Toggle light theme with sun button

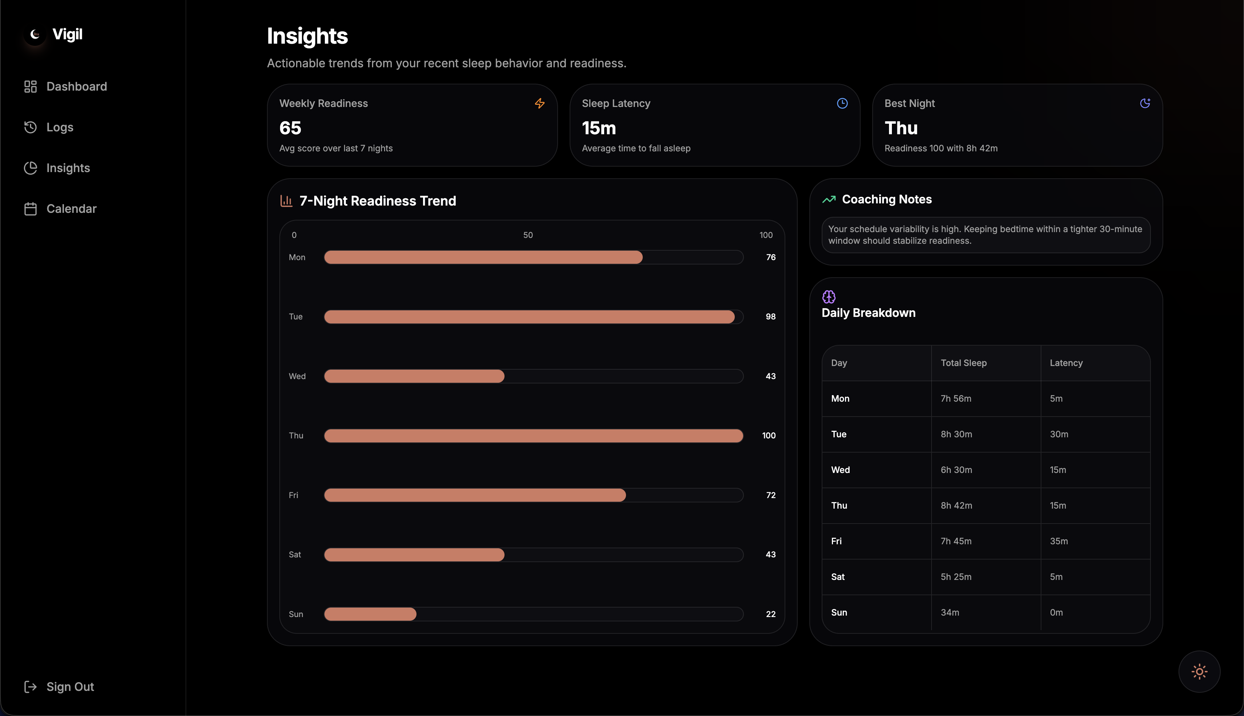pyautogui.click(x=1199, y=671)
